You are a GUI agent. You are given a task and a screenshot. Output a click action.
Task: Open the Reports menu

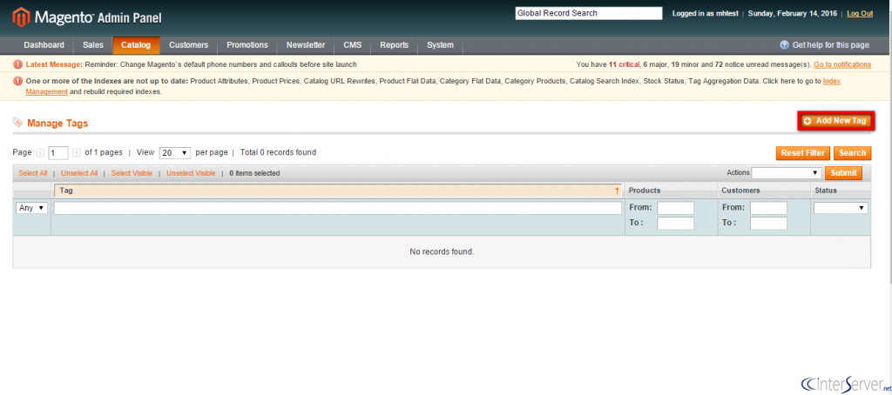pyautogui.click(x=395, y=45)
